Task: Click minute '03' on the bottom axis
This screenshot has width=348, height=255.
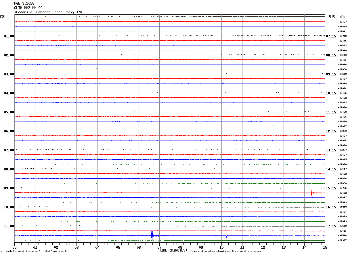Action: click(77, 247)
